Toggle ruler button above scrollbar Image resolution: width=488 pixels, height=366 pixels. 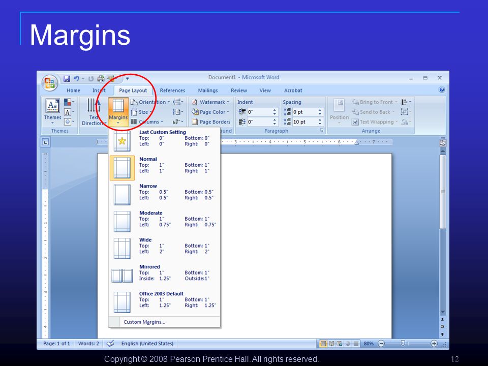(x=442, y=142)
